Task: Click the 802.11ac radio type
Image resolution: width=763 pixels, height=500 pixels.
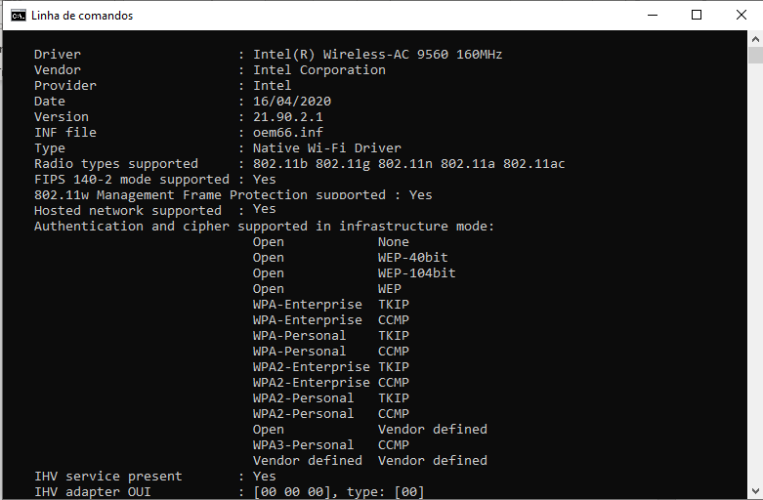Action: click(x=533, y=163)
